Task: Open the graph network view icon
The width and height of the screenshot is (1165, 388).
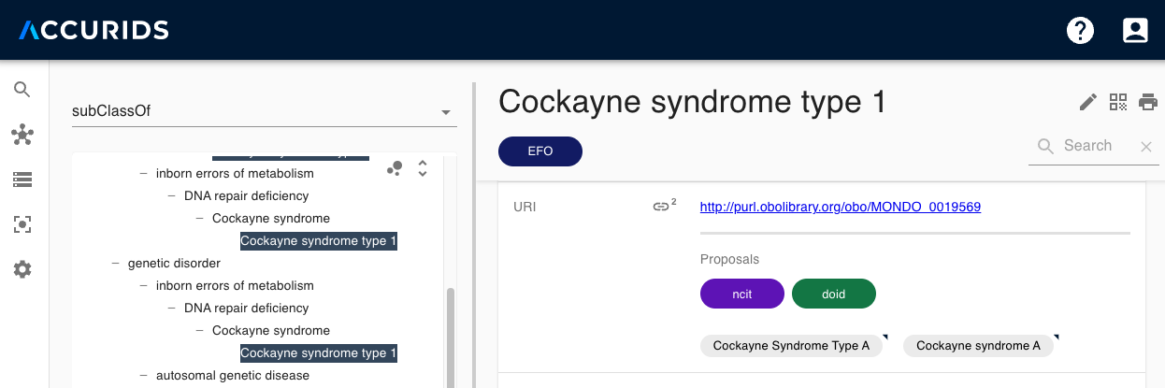Action: coord(22,135)
